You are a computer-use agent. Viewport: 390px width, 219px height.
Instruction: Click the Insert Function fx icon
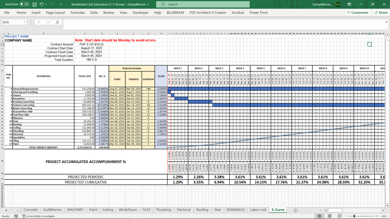click(57, 22)
